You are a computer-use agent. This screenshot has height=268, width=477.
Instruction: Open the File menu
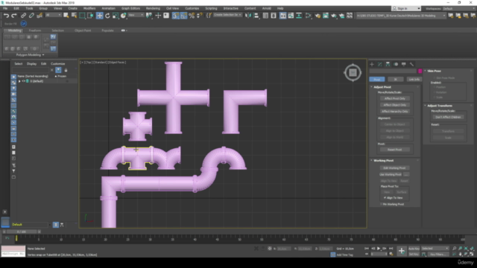click(5, 8)
